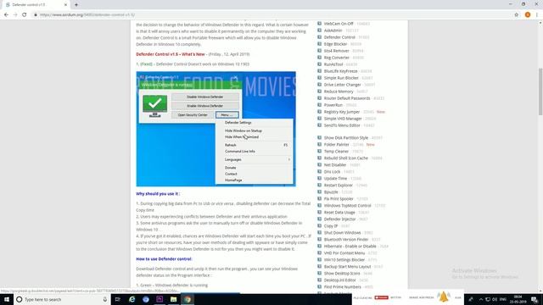Open the Rebuild Shell Icon Cache link
The width and height of the screenshot is (543, 305).
(345, 158)
